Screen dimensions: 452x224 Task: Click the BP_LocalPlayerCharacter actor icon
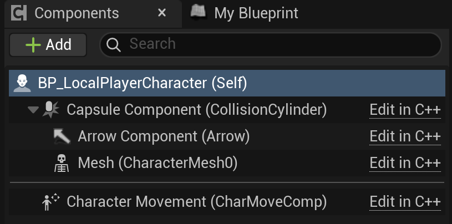tap(22, 83)
